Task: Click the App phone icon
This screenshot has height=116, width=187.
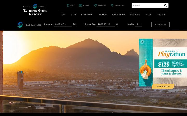Action: (x=68, y=6)
